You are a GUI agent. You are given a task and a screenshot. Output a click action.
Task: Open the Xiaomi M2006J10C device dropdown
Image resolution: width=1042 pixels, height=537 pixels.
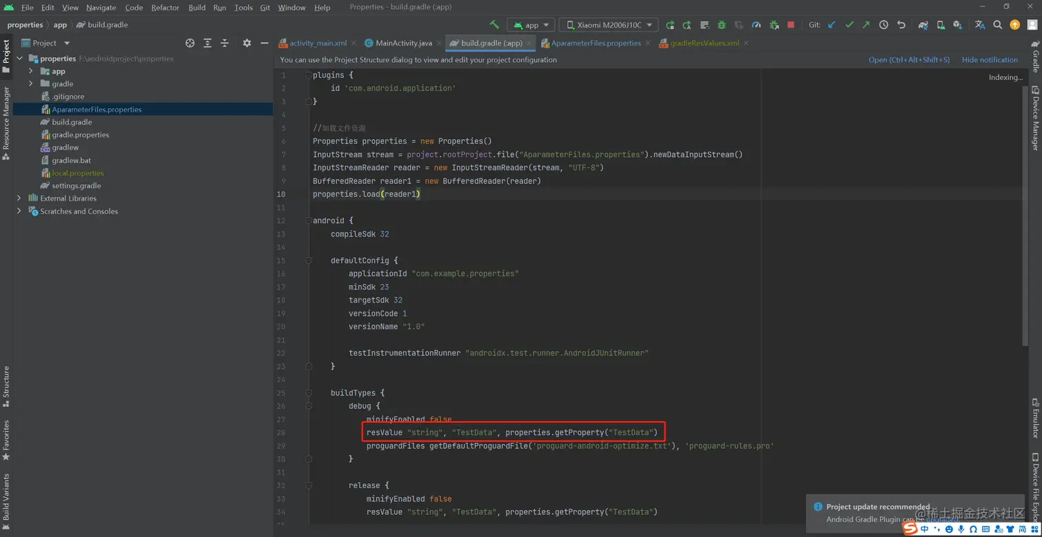(x=609, y=25)
